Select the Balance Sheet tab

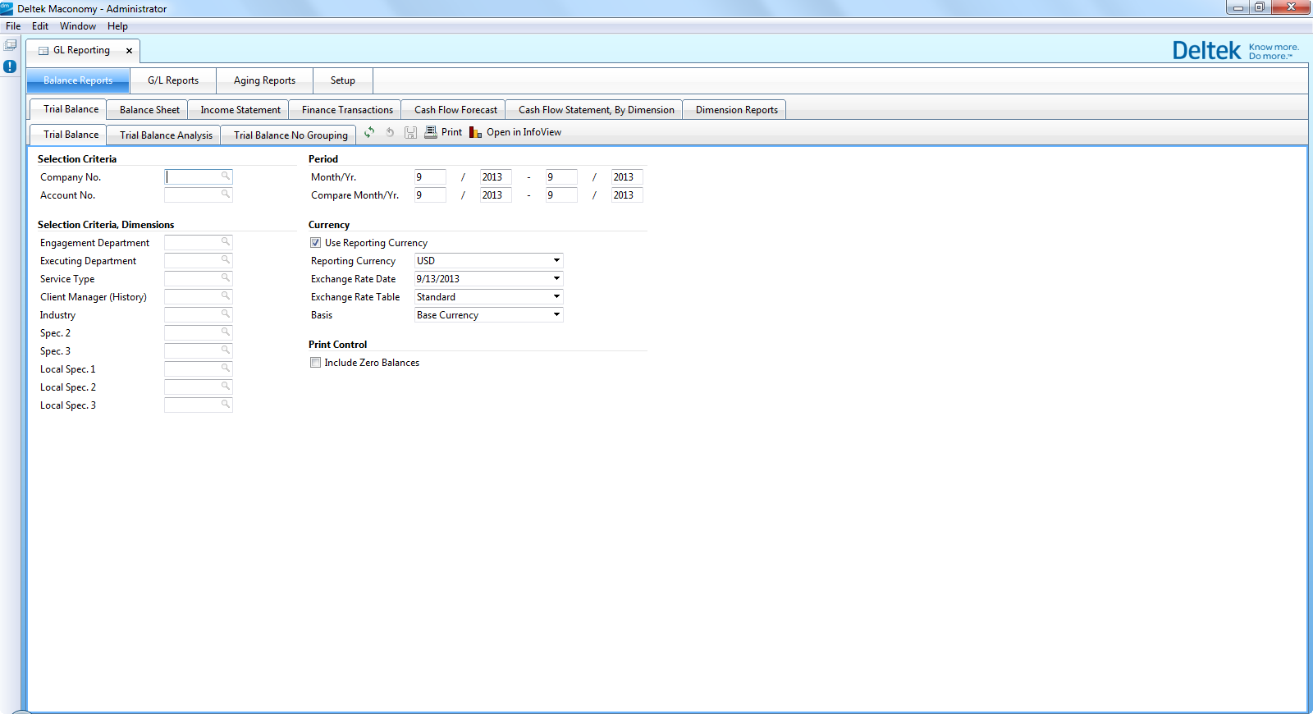(149, 110)
